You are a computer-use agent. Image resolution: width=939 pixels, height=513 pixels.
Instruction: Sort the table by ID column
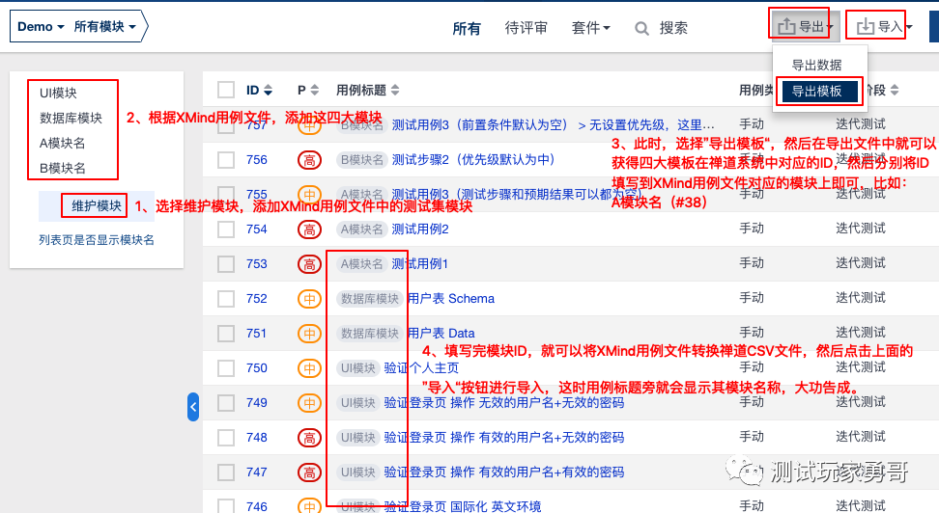tap(259, 91)
